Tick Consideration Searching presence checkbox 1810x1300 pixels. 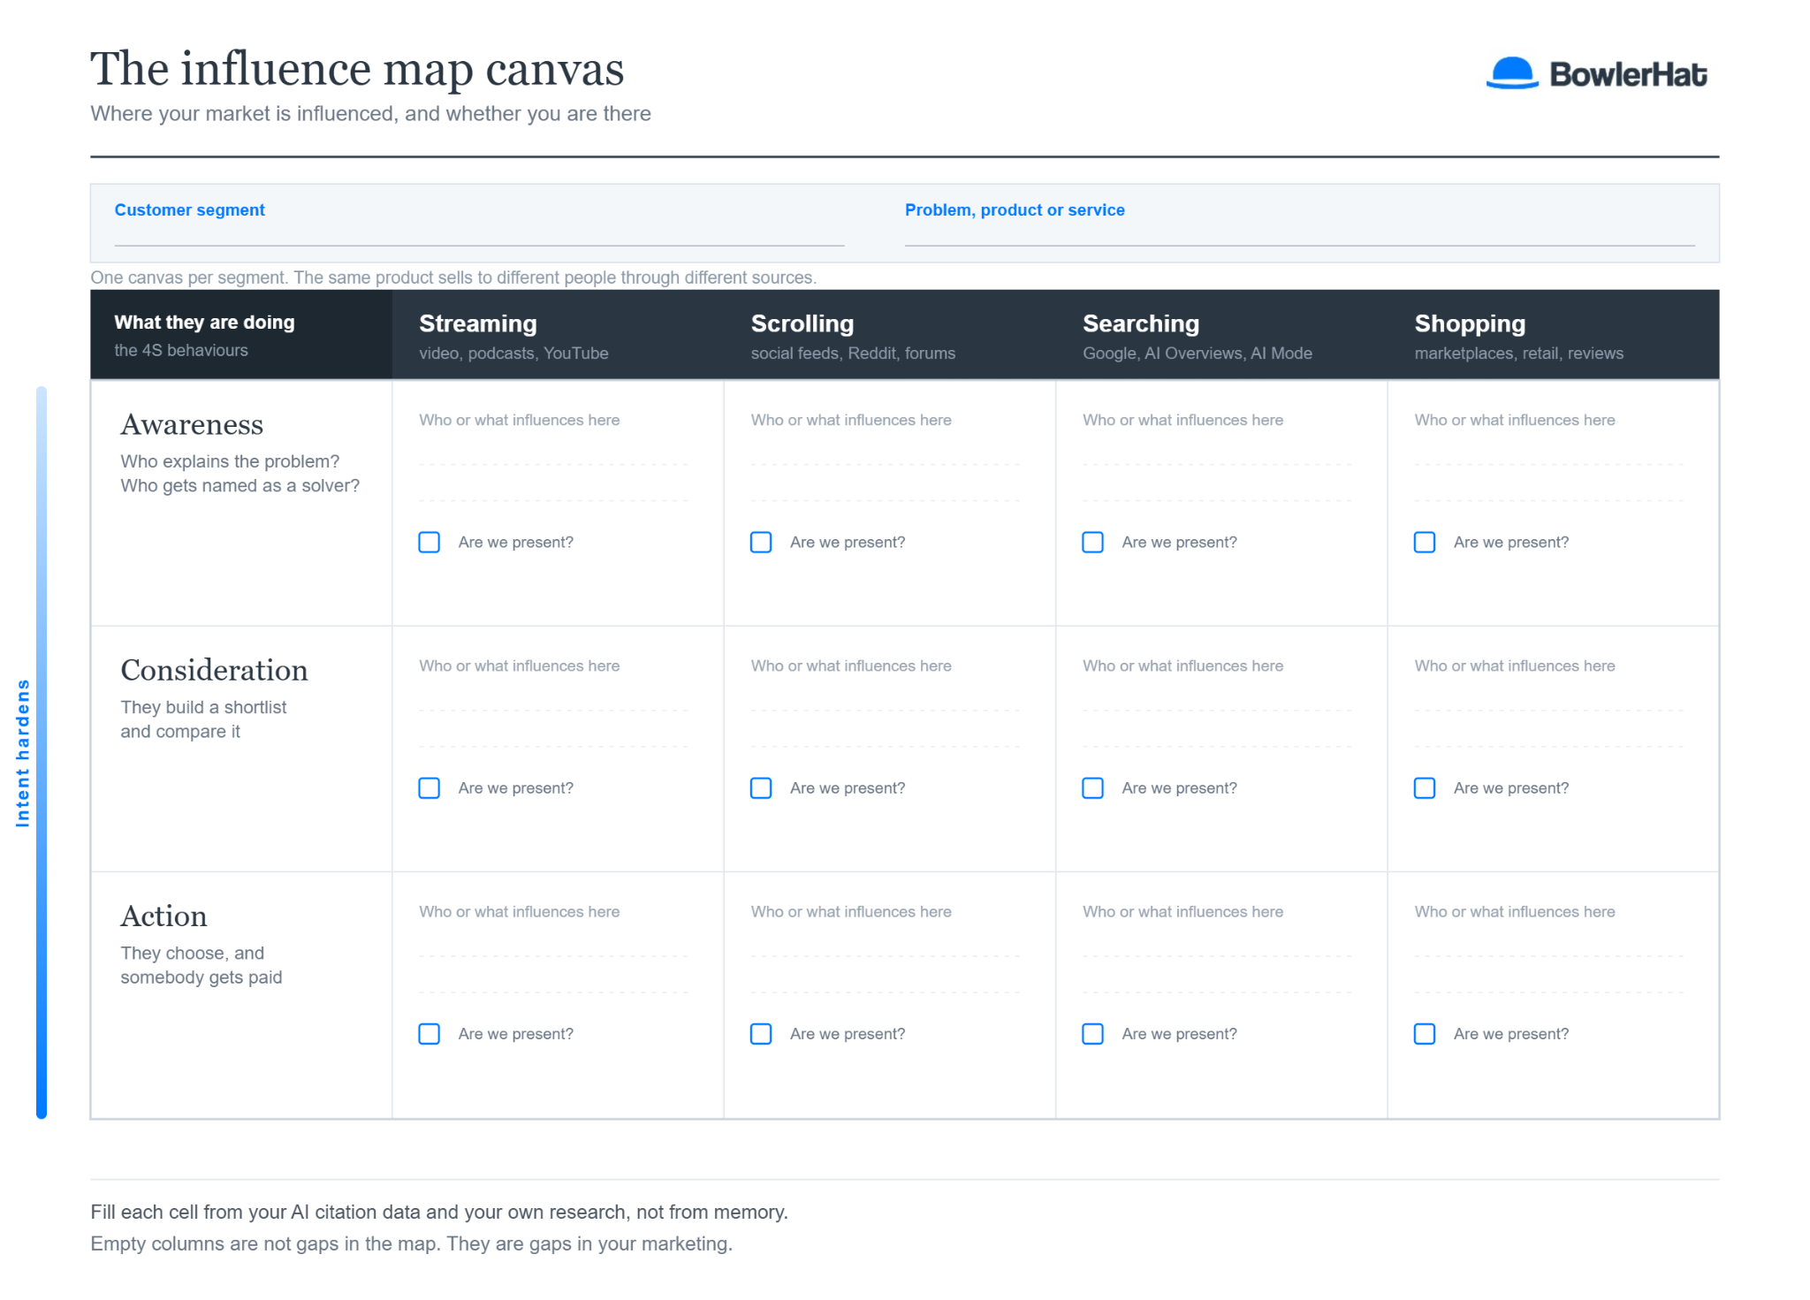pos(1093,787)
